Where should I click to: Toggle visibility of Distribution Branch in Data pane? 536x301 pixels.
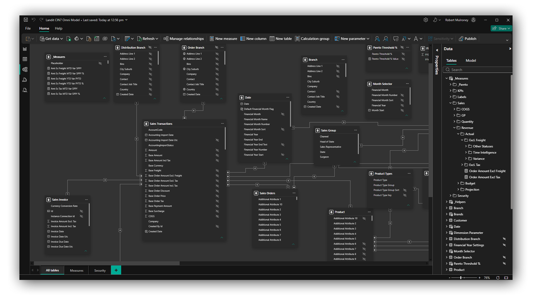pyautogui.click(x=504, y=239)
